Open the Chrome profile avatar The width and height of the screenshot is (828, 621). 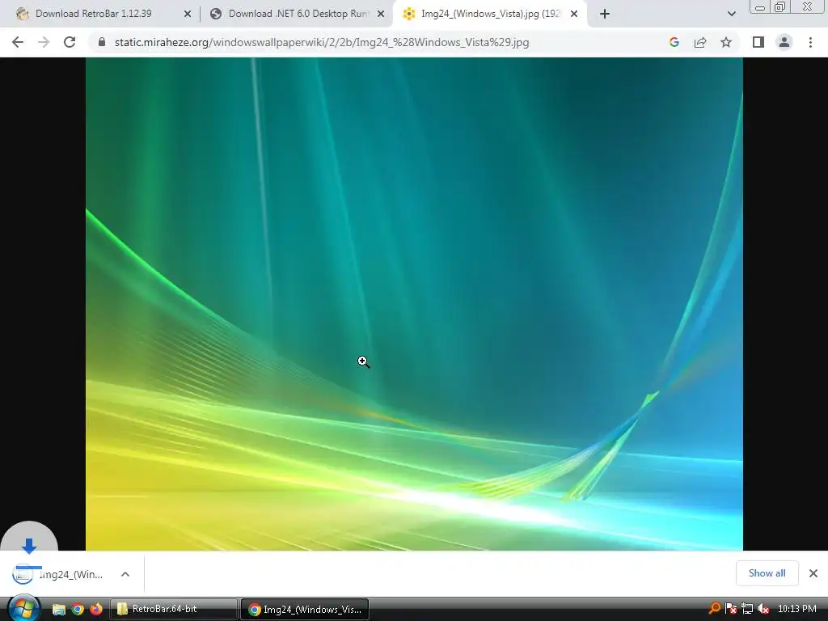(784, 42)
